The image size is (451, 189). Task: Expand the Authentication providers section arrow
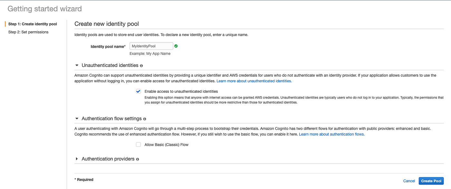77,159
